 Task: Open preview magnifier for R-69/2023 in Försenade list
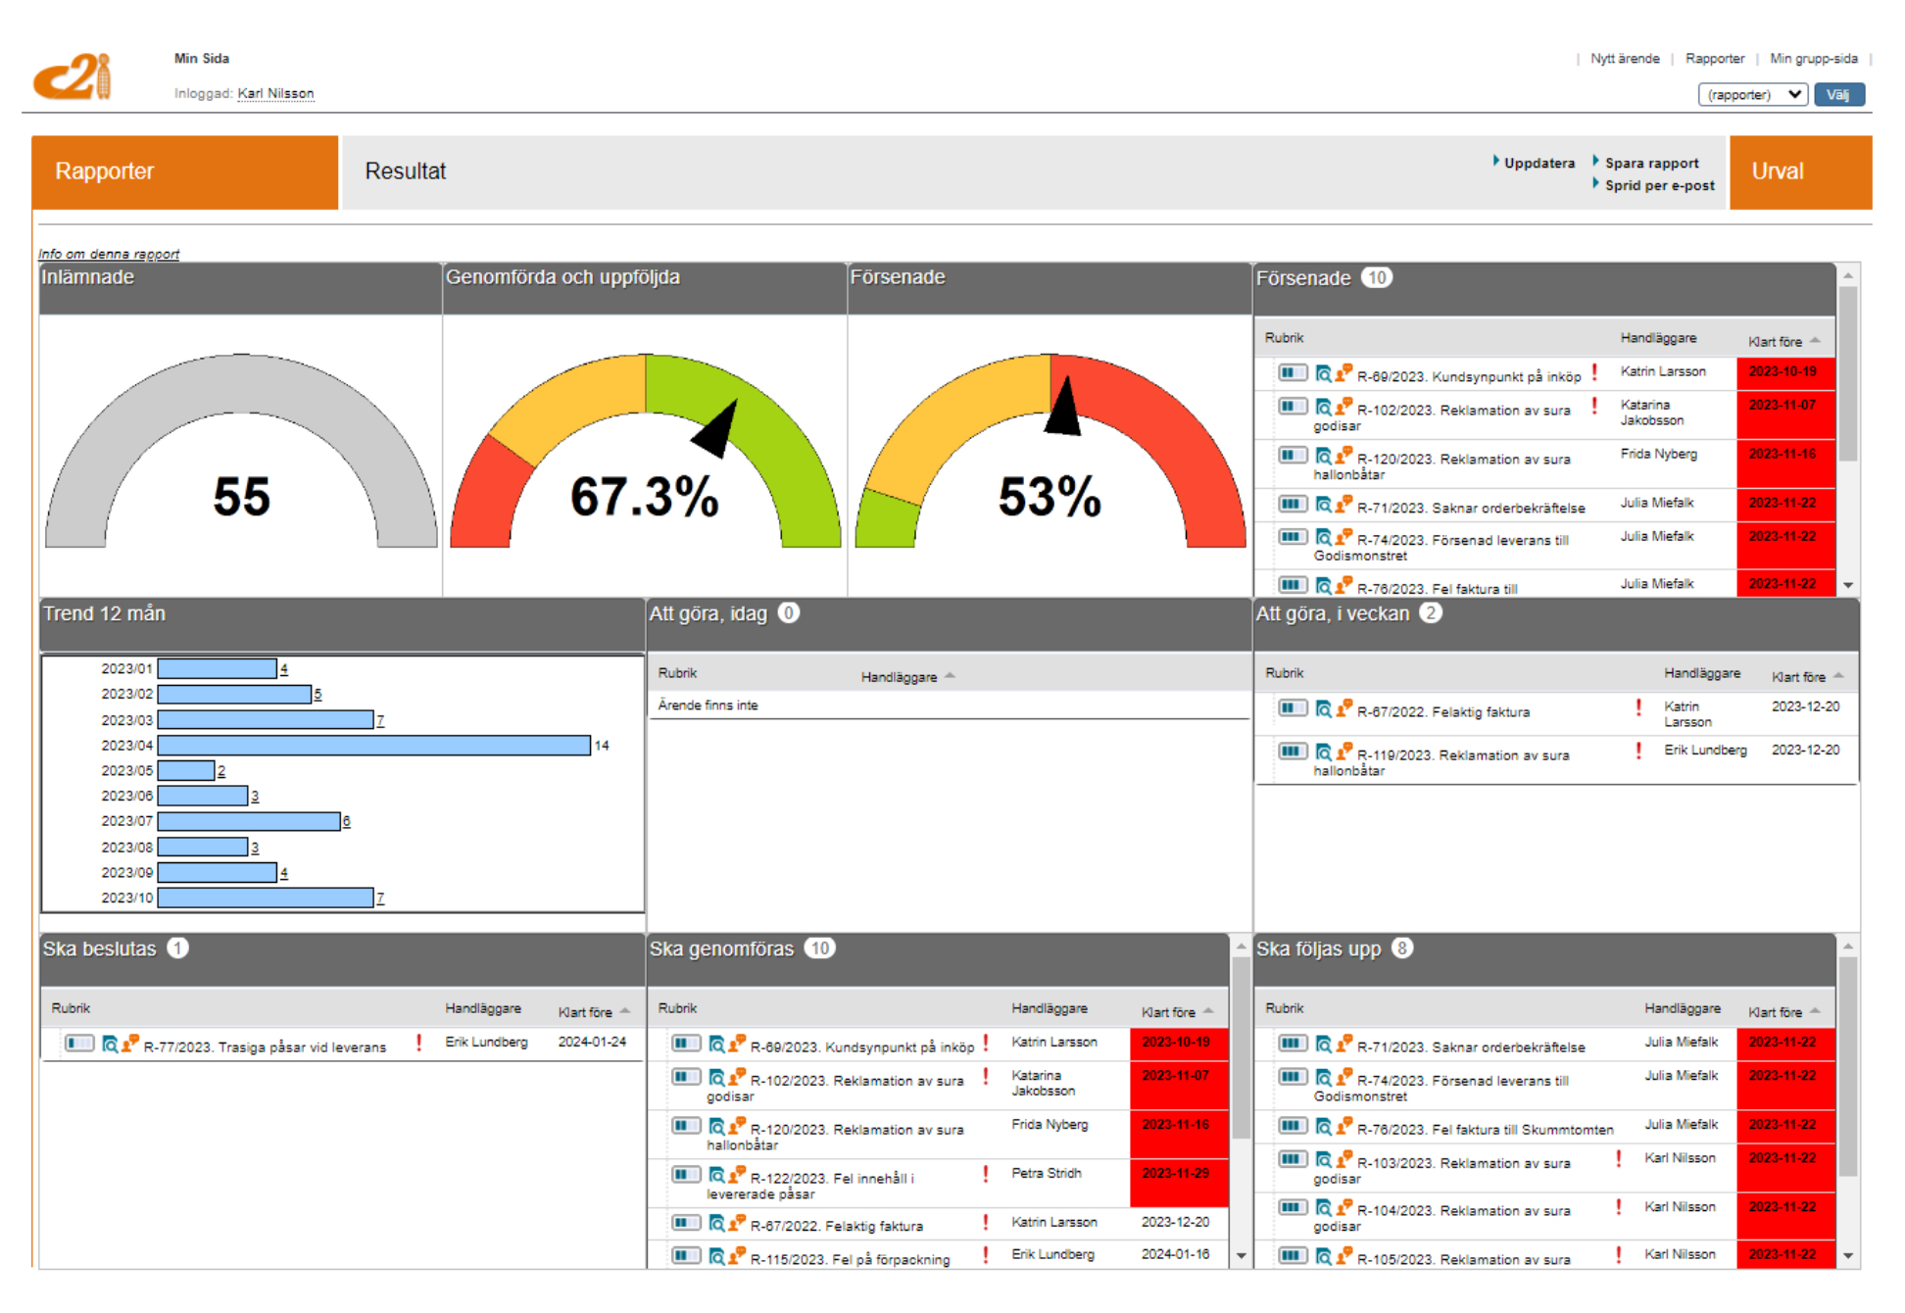click(1323, 373)
